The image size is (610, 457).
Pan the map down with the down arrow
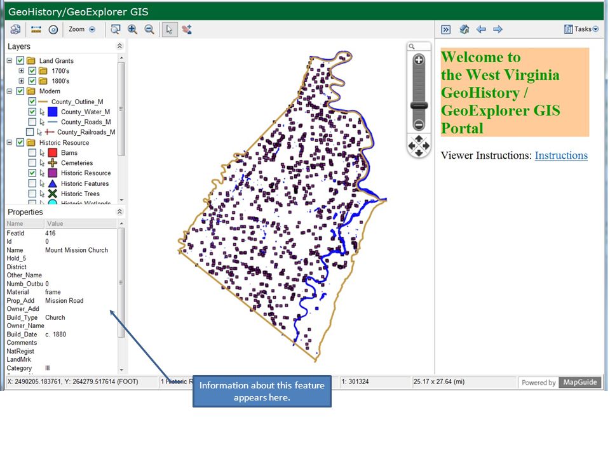pyautogui.click(x=419, y=153)
